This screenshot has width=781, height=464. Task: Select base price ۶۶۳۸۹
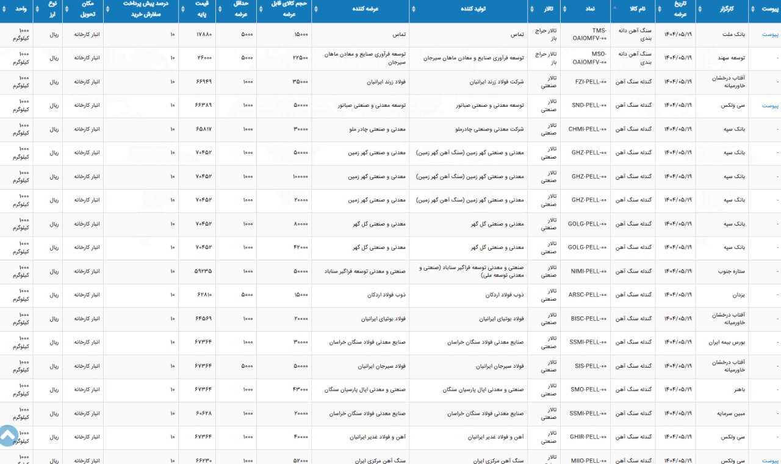click(x=204, y=105)
